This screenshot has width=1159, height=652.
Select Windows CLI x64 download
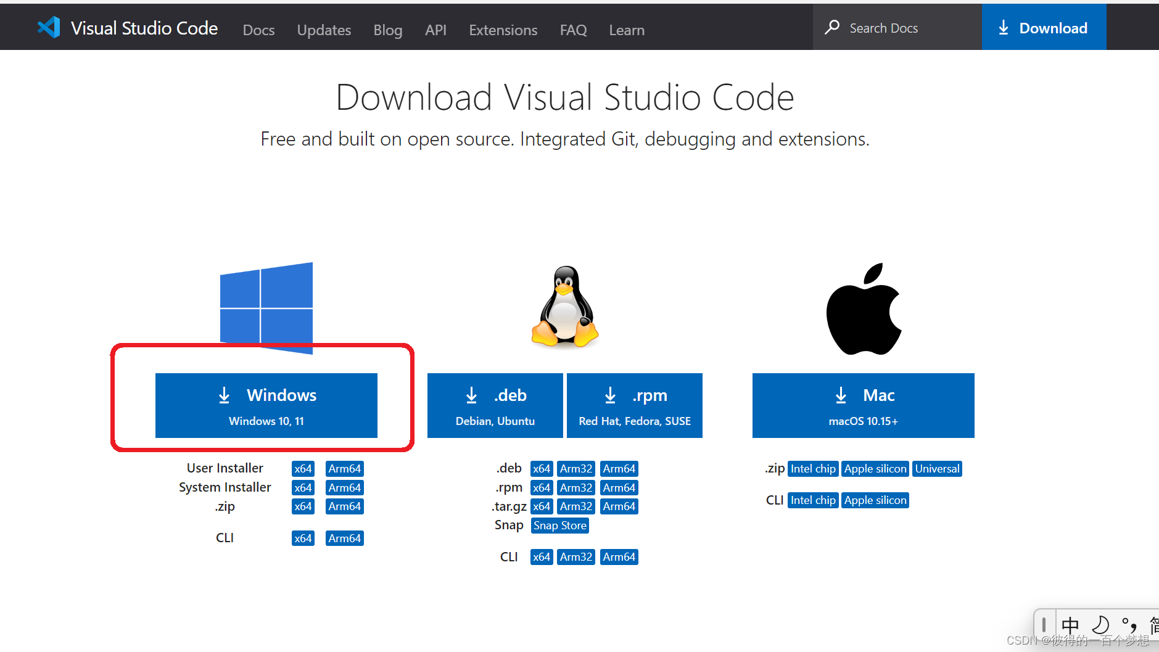pos(303,539)
